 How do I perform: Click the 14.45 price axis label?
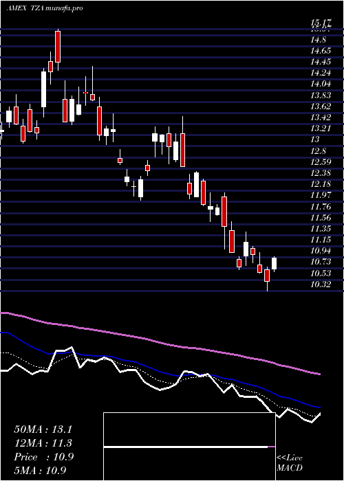[321, 62]
